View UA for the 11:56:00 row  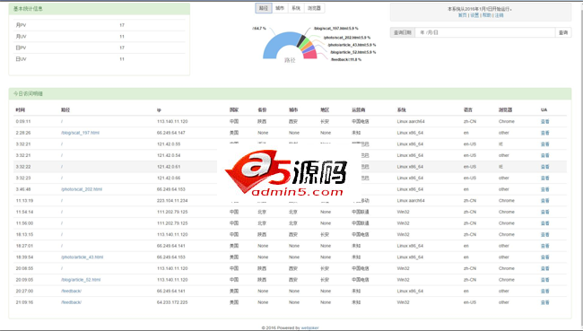coord(545,223)
